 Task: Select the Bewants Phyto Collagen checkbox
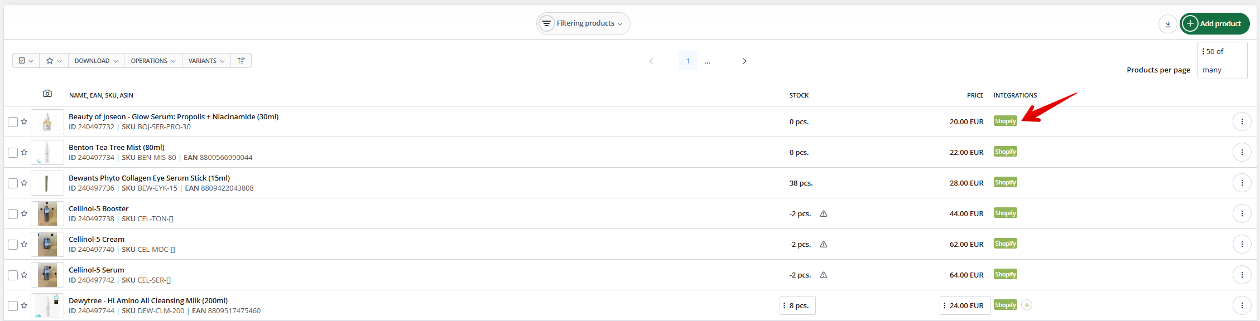tap(13, 183)
